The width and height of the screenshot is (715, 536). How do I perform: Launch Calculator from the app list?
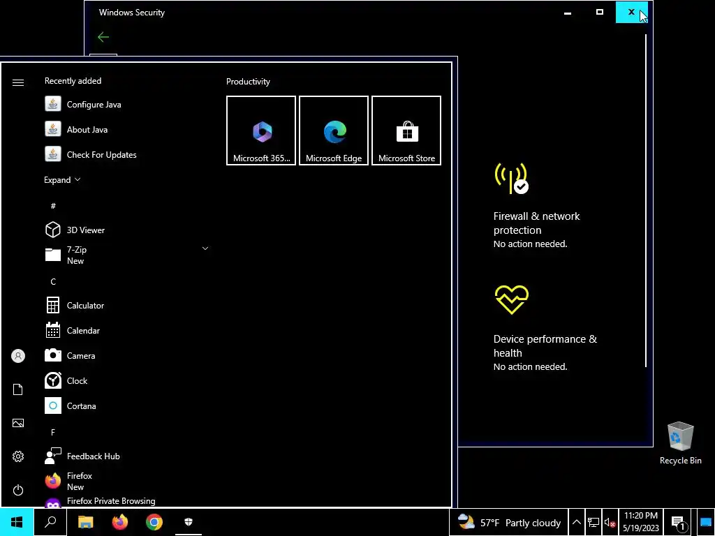[128, 306]
